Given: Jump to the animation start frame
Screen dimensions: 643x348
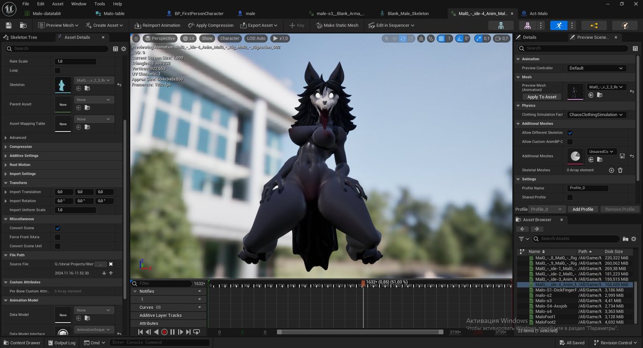Looking at the screenshot, I should click(x=140, y=332).
